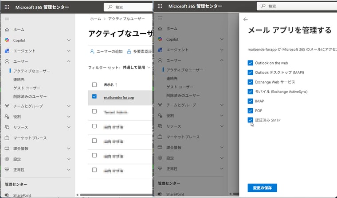Open app launcher grid in right window
The width and height of the screenshot is (337, 198).
tap(160, 6)
